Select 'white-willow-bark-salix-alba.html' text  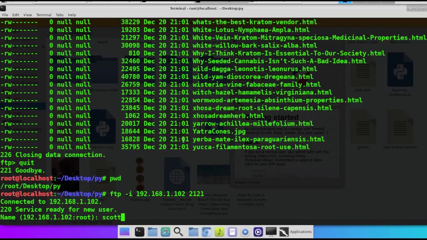click(x=255, y=45)
